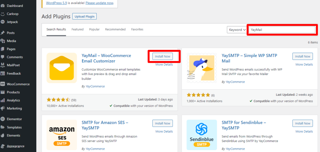Open SMTP for Sendinblue – YaySMTP title
This screenshot has height=152, width=320.
click(x=244, y=125)
